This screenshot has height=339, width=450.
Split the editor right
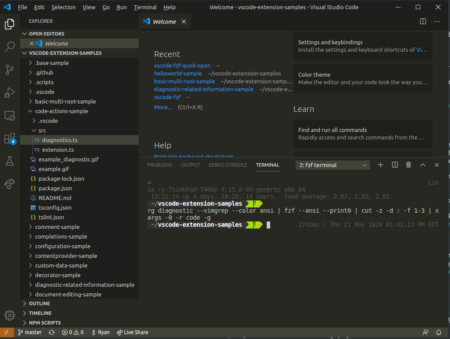coord(423,21)
